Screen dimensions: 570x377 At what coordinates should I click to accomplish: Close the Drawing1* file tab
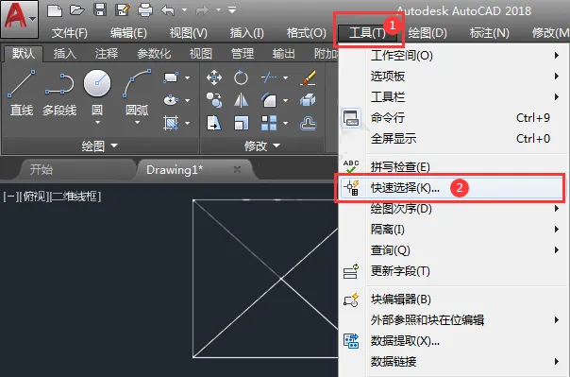point(237,169)
